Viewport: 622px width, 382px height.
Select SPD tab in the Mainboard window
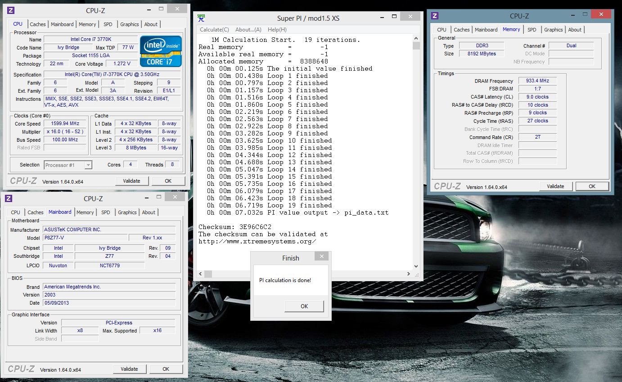click(x=106, y=212)
